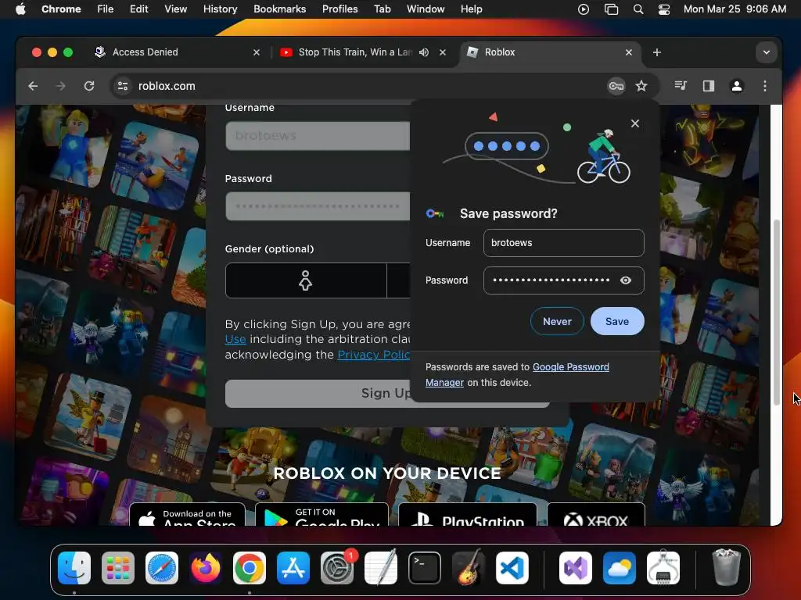The height and width of the screenshot is (600, 801).
Task: Open the File menu
Action: click(x=106, y=9)
